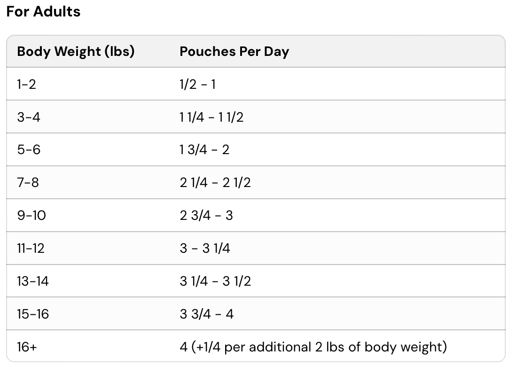Image resolution: width=517 pixels, height=374 pixels.
Task: Select the 11-12 body weight cell
Action: click(31, 248)
